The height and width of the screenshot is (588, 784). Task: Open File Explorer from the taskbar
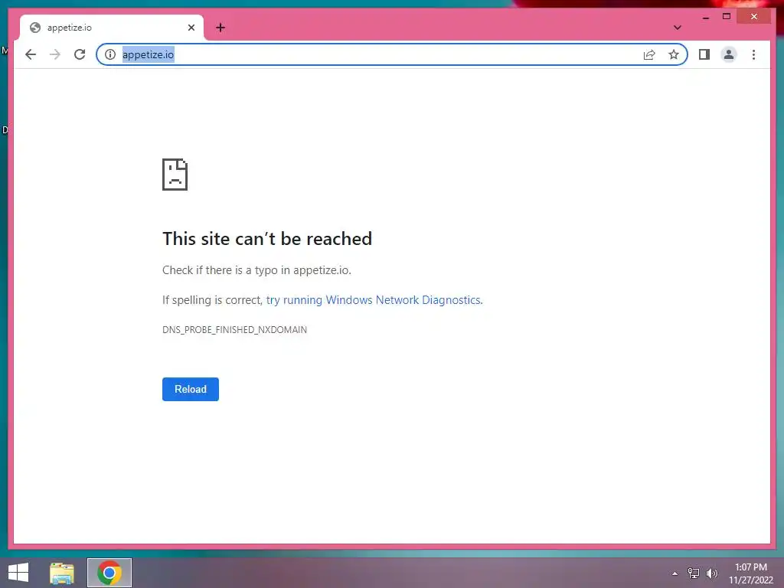coord(62,573)
